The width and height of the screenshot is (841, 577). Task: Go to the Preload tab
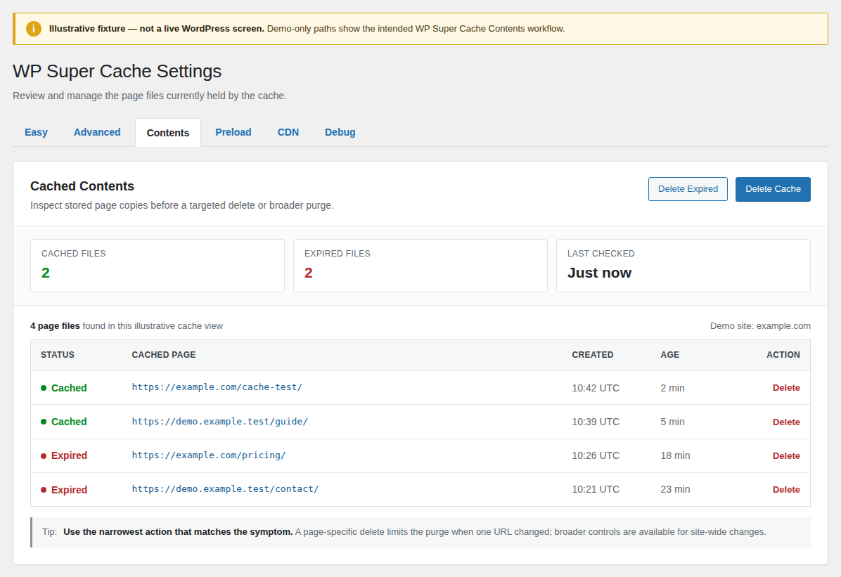[x=233, y=132]
